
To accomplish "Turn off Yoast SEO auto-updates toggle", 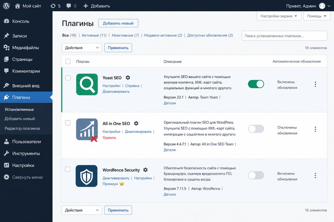I will pyautogui.click(x=256, y=84).
